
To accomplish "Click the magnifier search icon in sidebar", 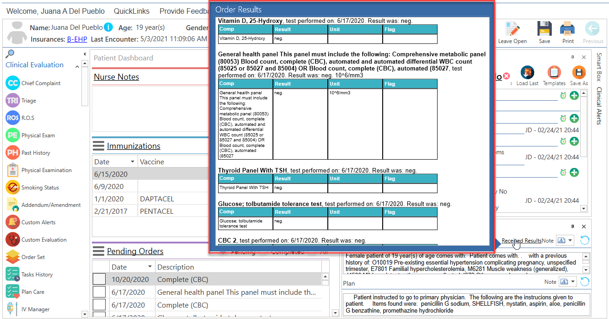I will coord(10,53).
